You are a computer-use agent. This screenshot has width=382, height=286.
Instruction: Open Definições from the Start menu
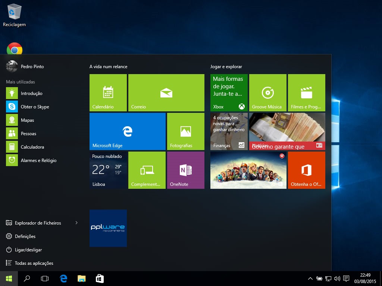25,236
